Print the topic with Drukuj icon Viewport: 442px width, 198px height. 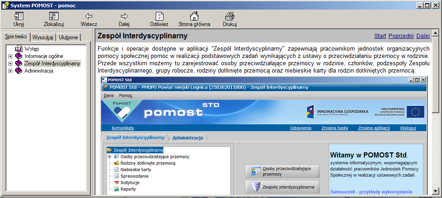[x=230, y=16]
